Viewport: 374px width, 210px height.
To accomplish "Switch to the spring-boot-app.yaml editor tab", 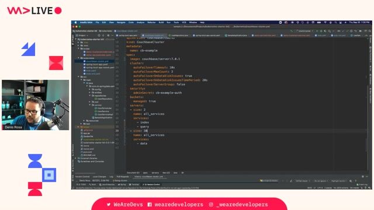I will click(127, 36).
